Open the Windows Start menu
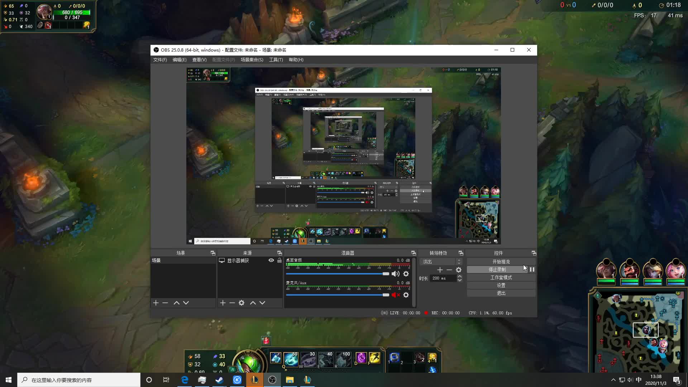This screenshot has width=688, height=387. [9, 380]
